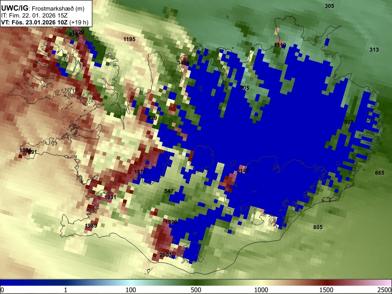Select the 'VT: Fös. 23.01.2026 10Z' line
The width and height of the screenshot is (392, 294).
point(34,22)
